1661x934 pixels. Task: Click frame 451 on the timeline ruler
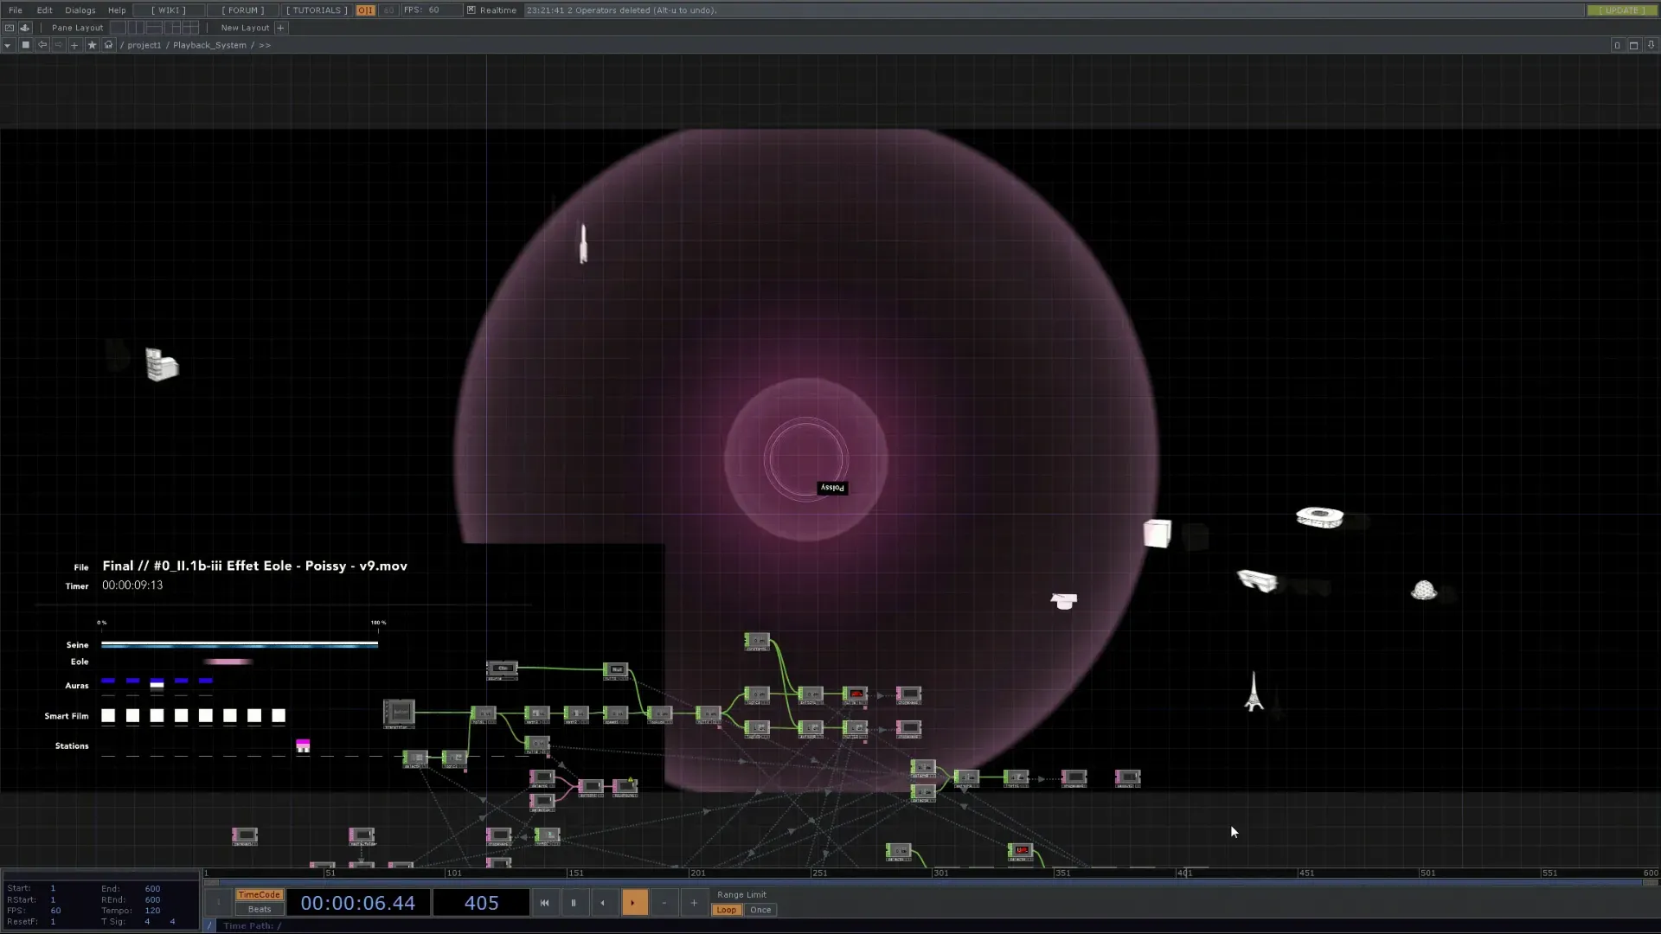1300,873
